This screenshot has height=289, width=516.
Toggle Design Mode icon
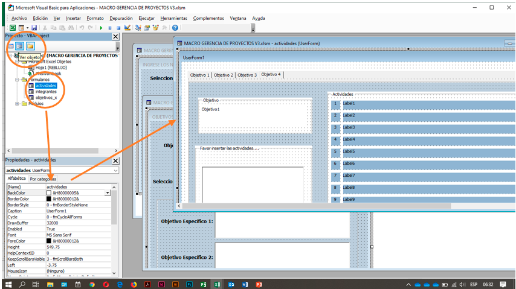click(127, 28)
